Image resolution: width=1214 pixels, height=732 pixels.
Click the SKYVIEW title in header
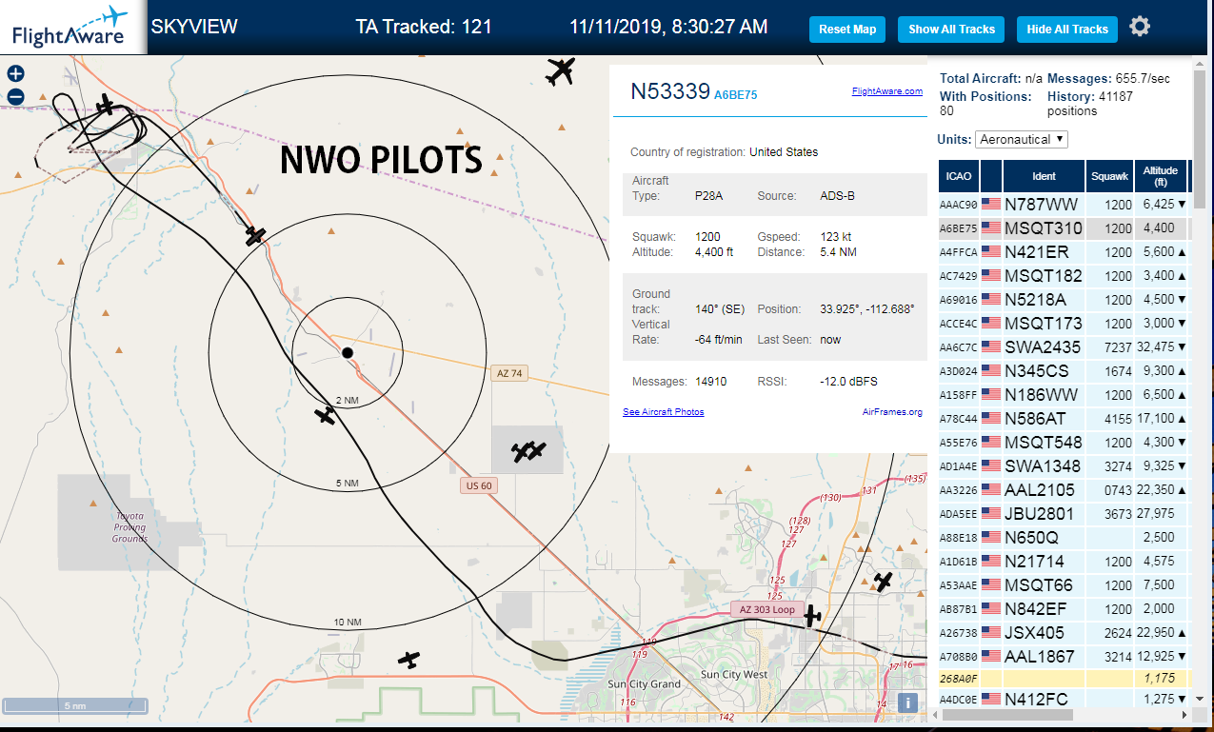pyautogui.click(x=194, y=27)
